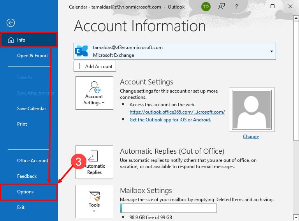The image size is (299, 221).
Task: Open Office Account page
Action: tap(33, 161)
